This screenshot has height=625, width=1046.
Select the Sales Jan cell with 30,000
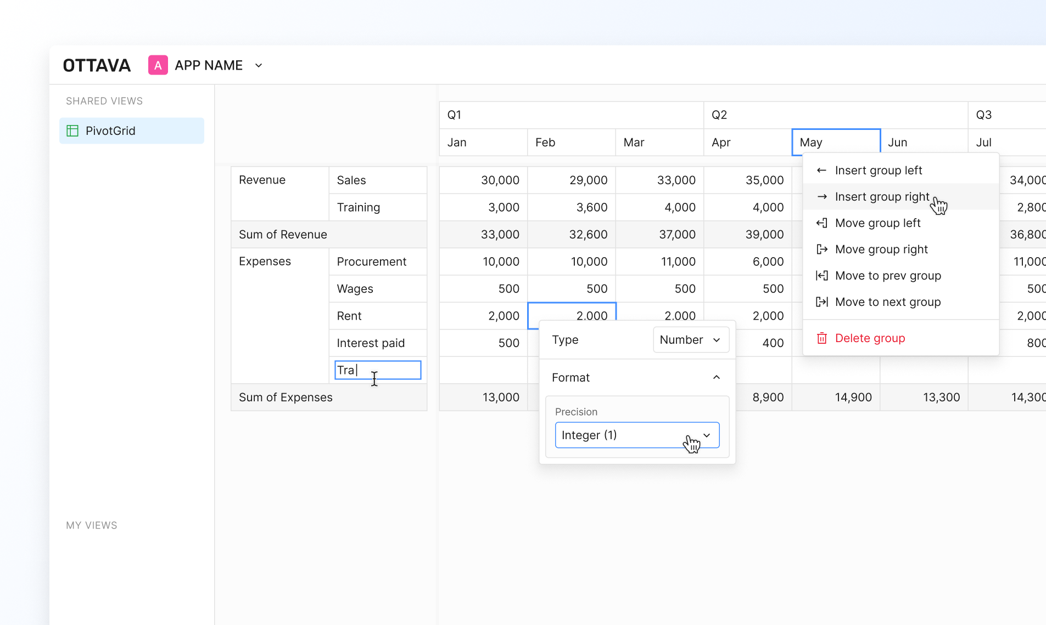coord(483,180)
